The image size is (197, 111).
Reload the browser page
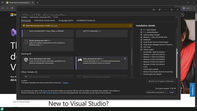(12, 8)
